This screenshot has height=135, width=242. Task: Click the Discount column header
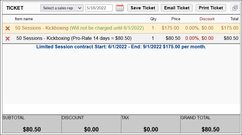(x=207, y=19)
